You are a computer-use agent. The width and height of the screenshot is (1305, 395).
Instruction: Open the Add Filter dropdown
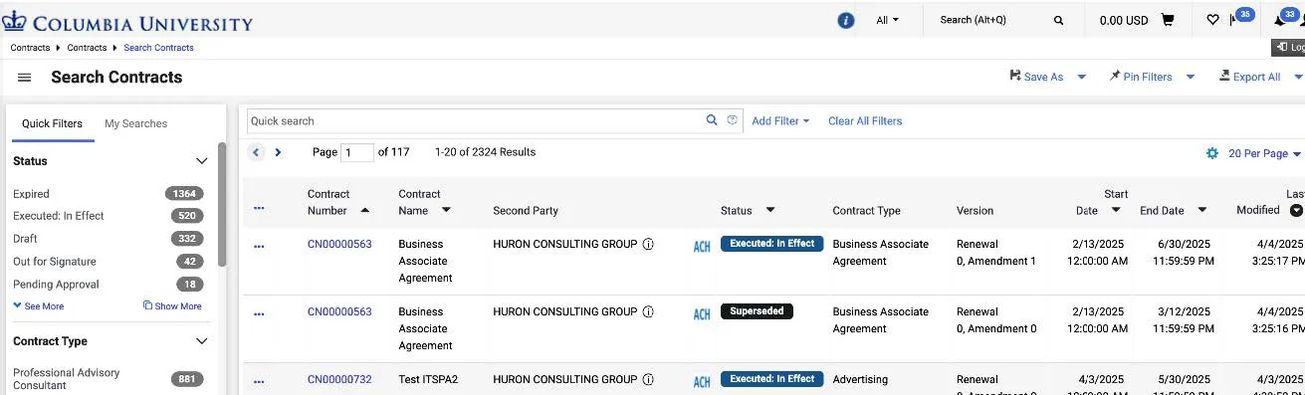coord(780,120)
